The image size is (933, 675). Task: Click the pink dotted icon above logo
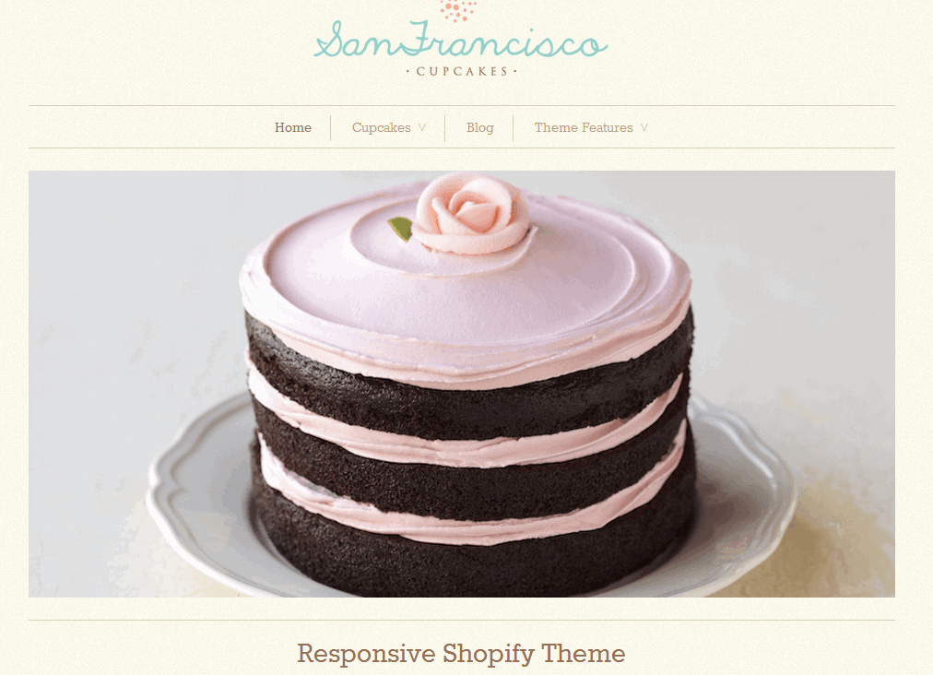click(458, 11)
